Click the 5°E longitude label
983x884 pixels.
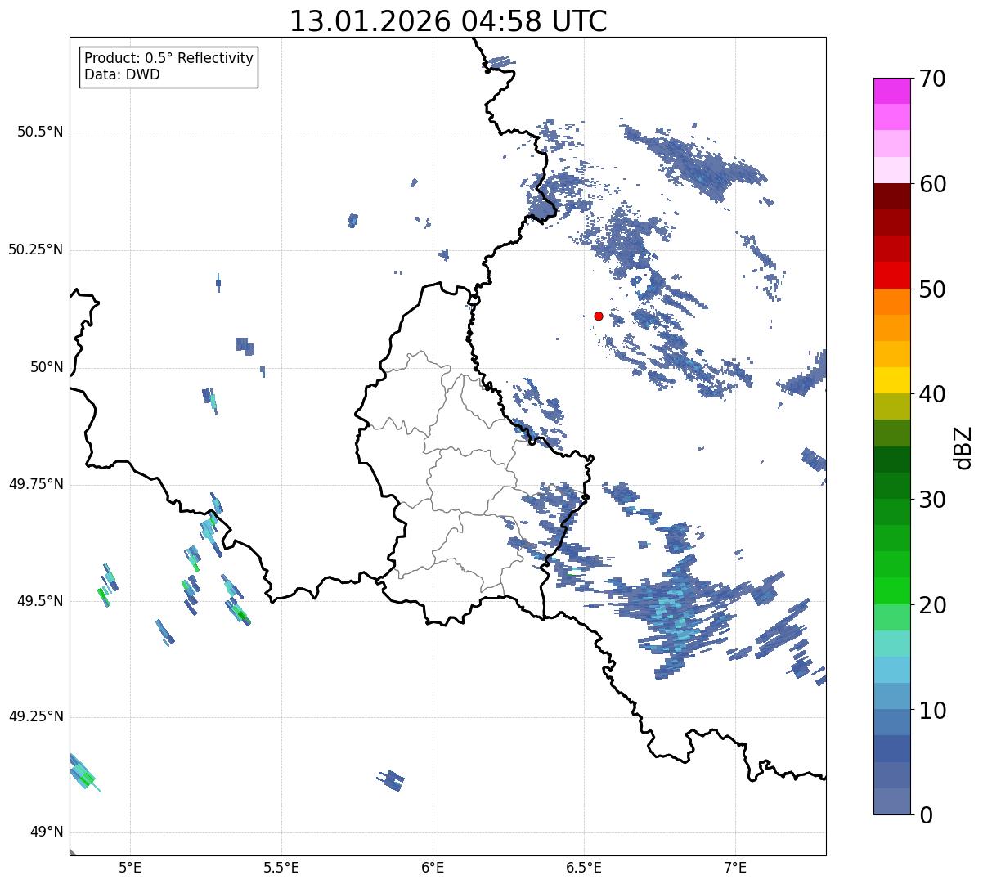pos(130,867)
